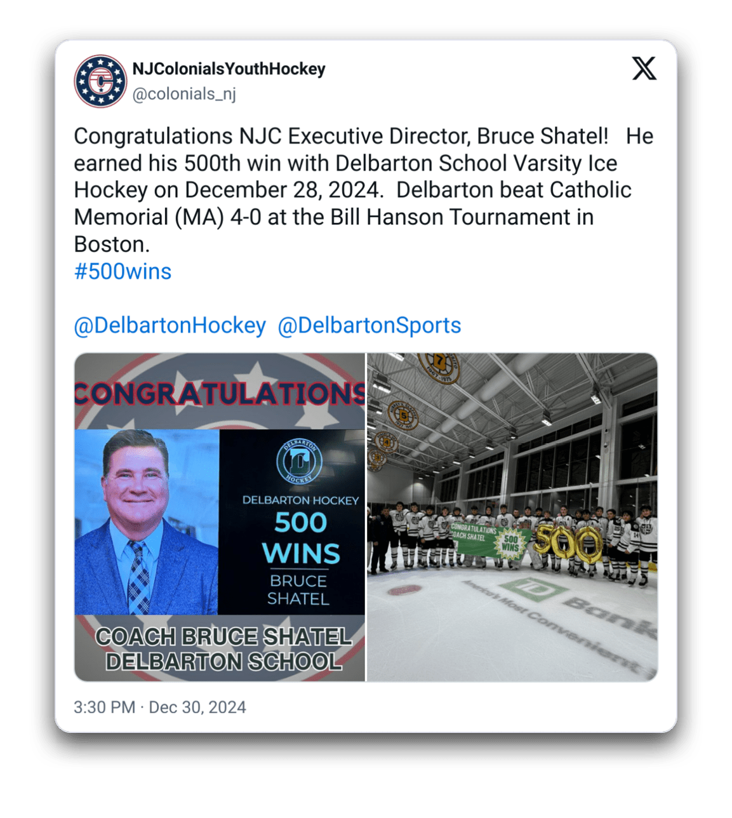This screenshot has width=732, height=818.
Task: Visit the @DelbartonHockey mention
Action: click(170, 325)
